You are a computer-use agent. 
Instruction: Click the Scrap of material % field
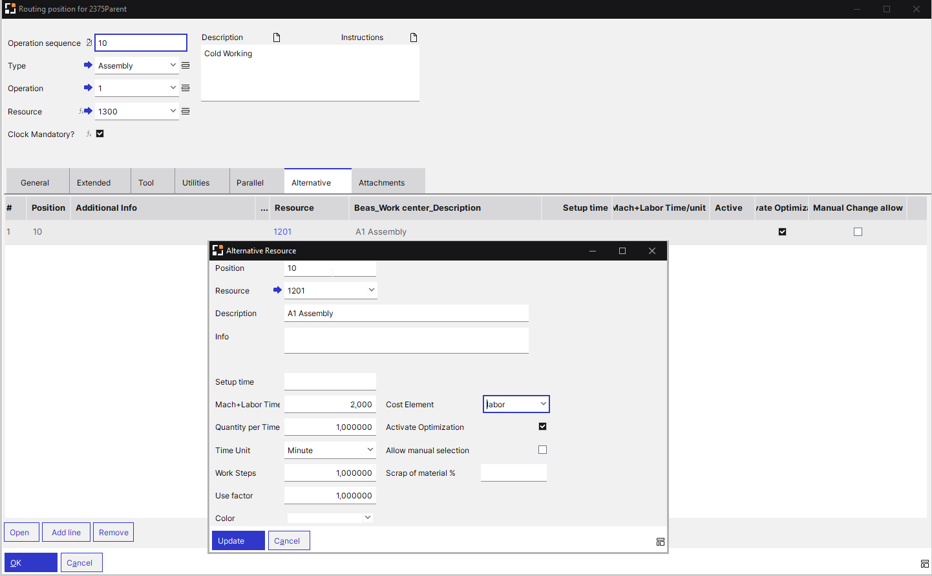[x=513, y=472]
